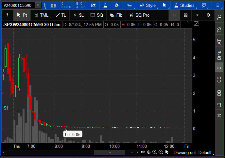Open drawing toolbar settings gear
This screenshot has width=225, height=158.
point(209,15)
